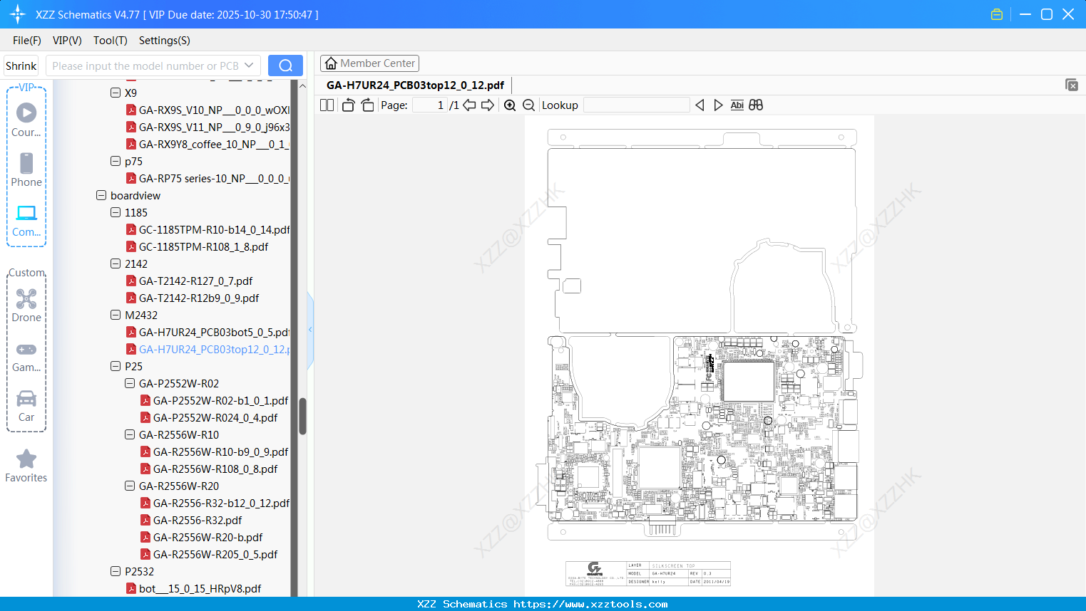Open the xzztools.com website link

click(x=590, y=604)
